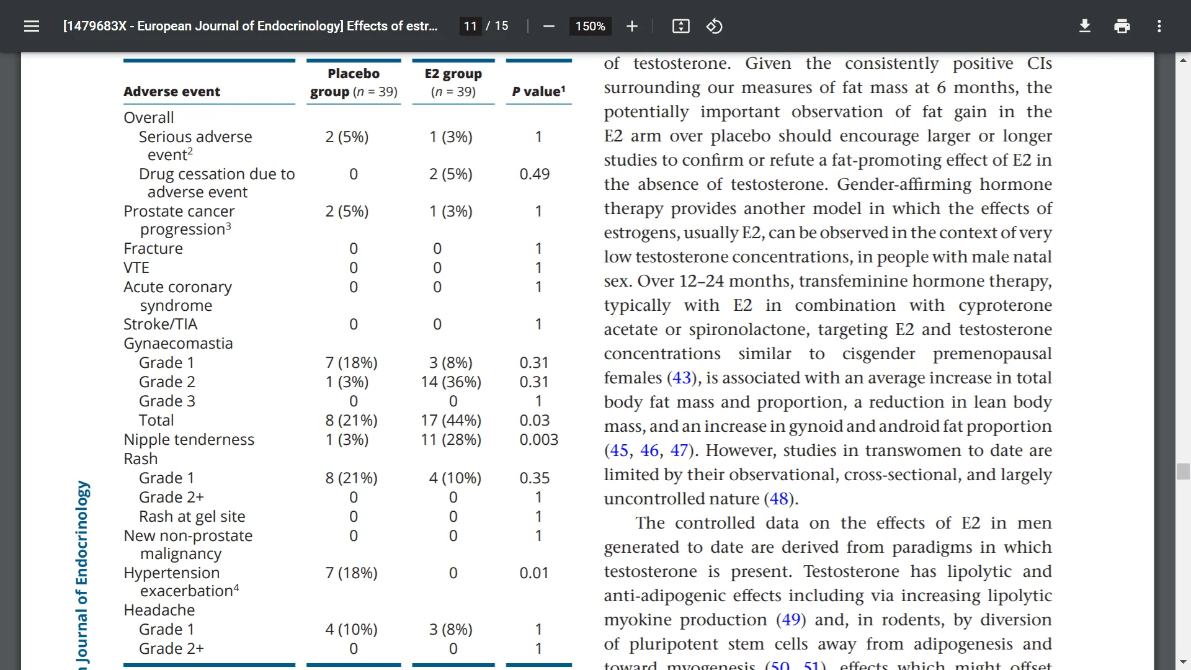Open citation link 49
The height and width of the screenshot is (670, 1191).
791,620
